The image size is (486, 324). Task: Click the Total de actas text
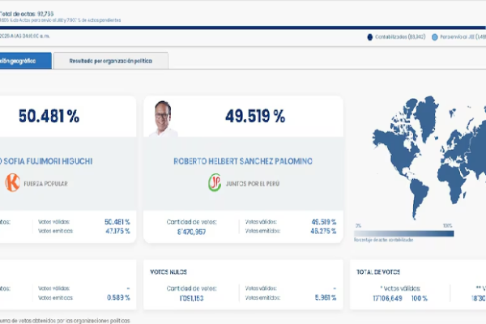pyautogui.click(x=27, y=14)
